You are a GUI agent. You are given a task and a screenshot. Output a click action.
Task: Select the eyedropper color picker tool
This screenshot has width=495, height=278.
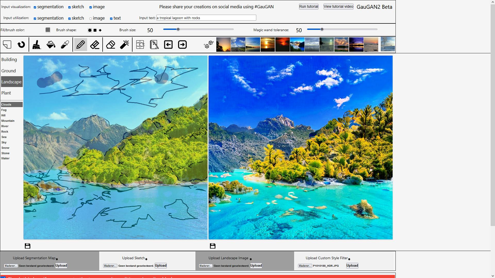(x=65, y=45)
